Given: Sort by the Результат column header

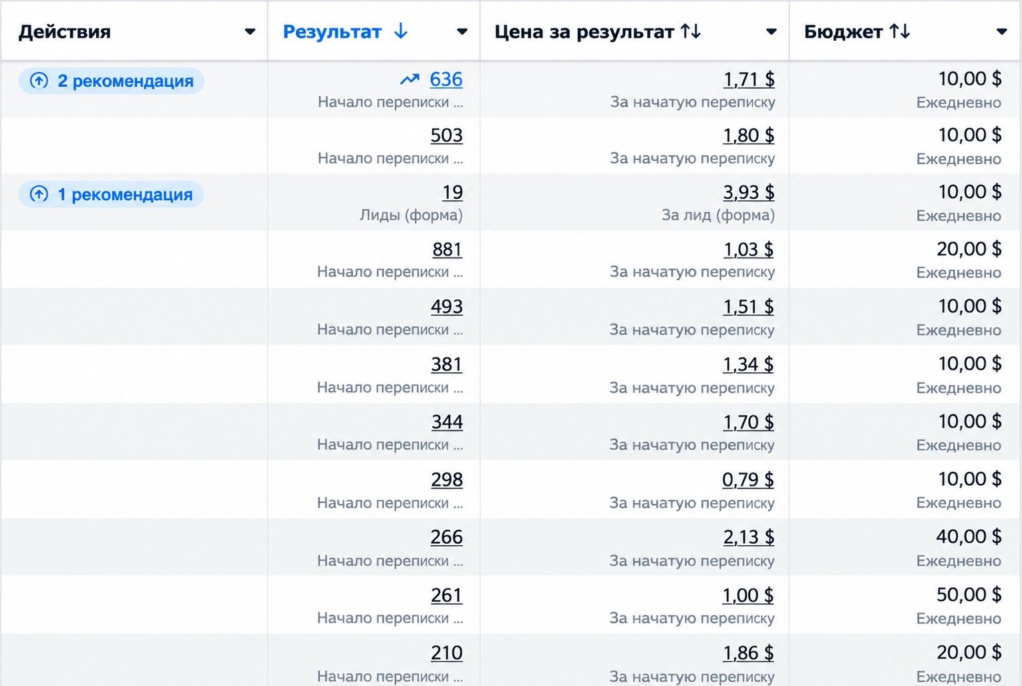Looking at the screenshot, I should coord(332,31).
